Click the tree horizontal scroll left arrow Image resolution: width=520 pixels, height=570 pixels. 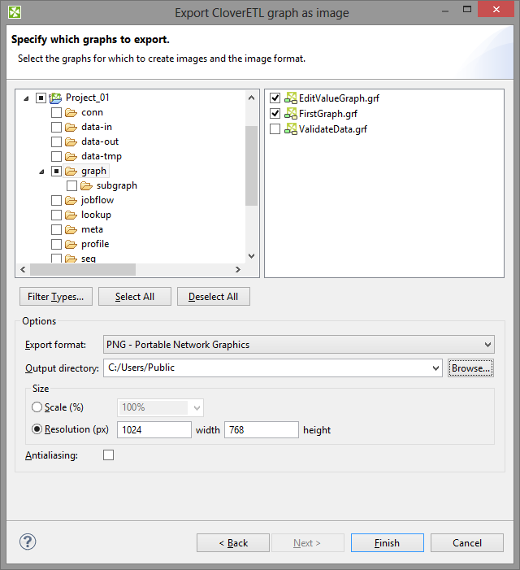pyautogui.click(x=24, y=269)
